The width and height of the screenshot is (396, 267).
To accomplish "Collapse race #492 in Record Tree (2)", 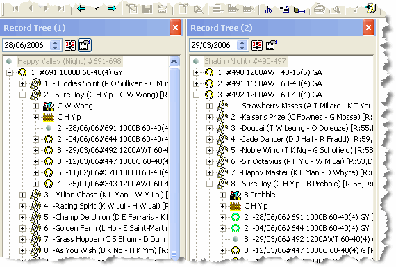I will (196, 95).
